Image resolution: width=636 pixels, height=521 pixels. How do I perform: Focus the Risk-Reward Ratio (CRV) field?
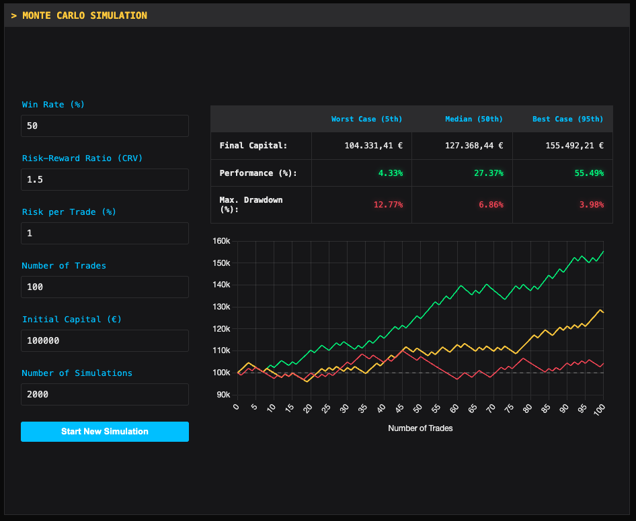coord(105,179)
